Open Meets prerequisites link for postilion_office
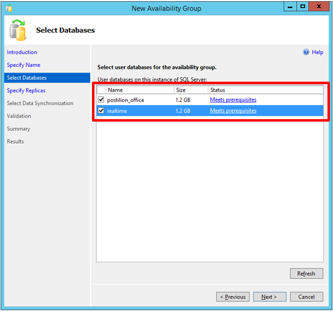This screenshot has width=333, height=312. point(233,99)
